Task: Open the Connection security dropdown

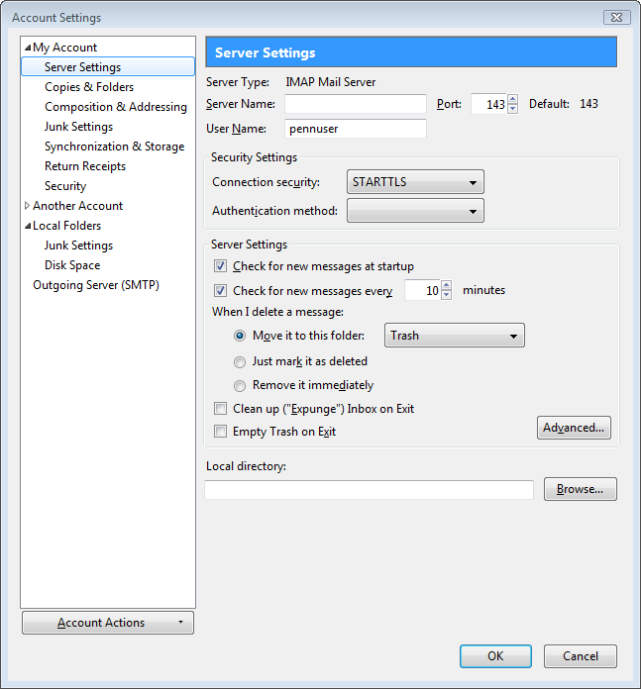Action: pos(415,182)
